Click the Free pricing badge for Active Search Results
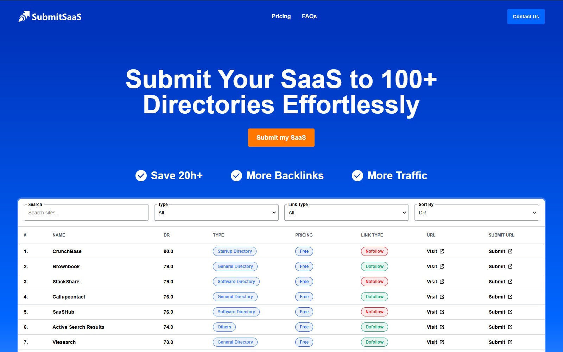This screenshot has height=352, width=563. [x=304, y=327]
